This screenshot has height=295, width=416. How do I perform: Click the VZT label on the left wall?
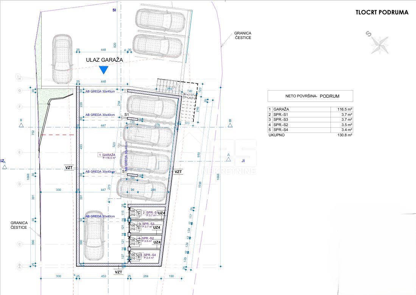click(69, 167)
